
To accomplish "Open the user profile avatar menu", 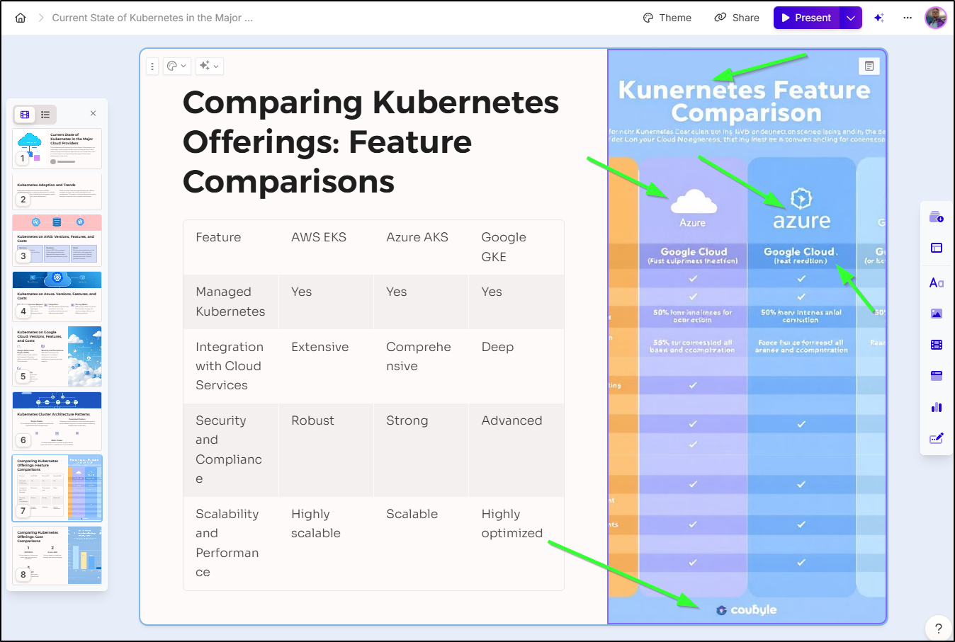I will tap(936, 18).
